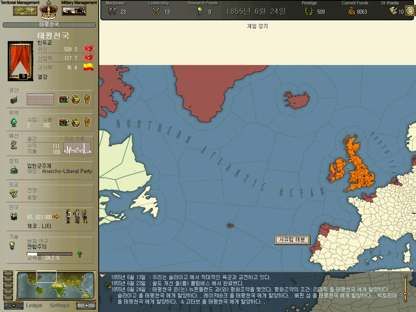Click the 태평천국 country name bar
The width and height of the screenshot is (416, 312).
49,25
